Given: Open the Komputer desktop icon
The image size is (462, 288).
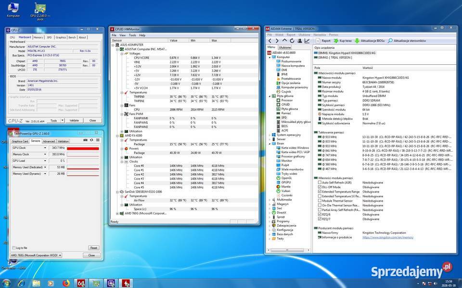Looking at the screenshot, I should (13, 10).
